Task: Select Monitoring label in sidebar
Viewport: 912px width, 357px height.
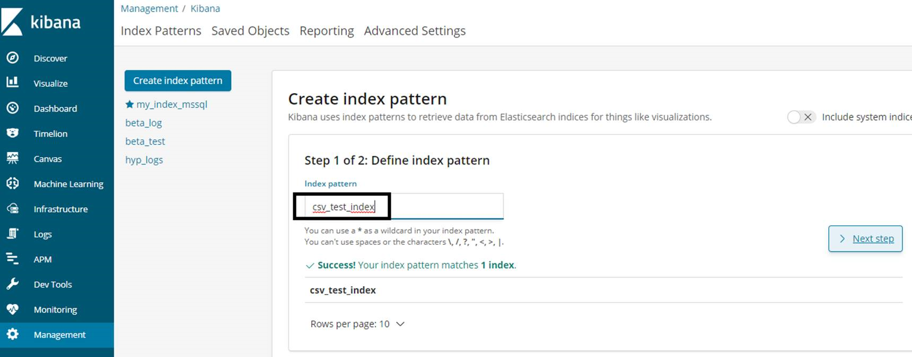Action: pyautogui.click(x=56, y=310)
